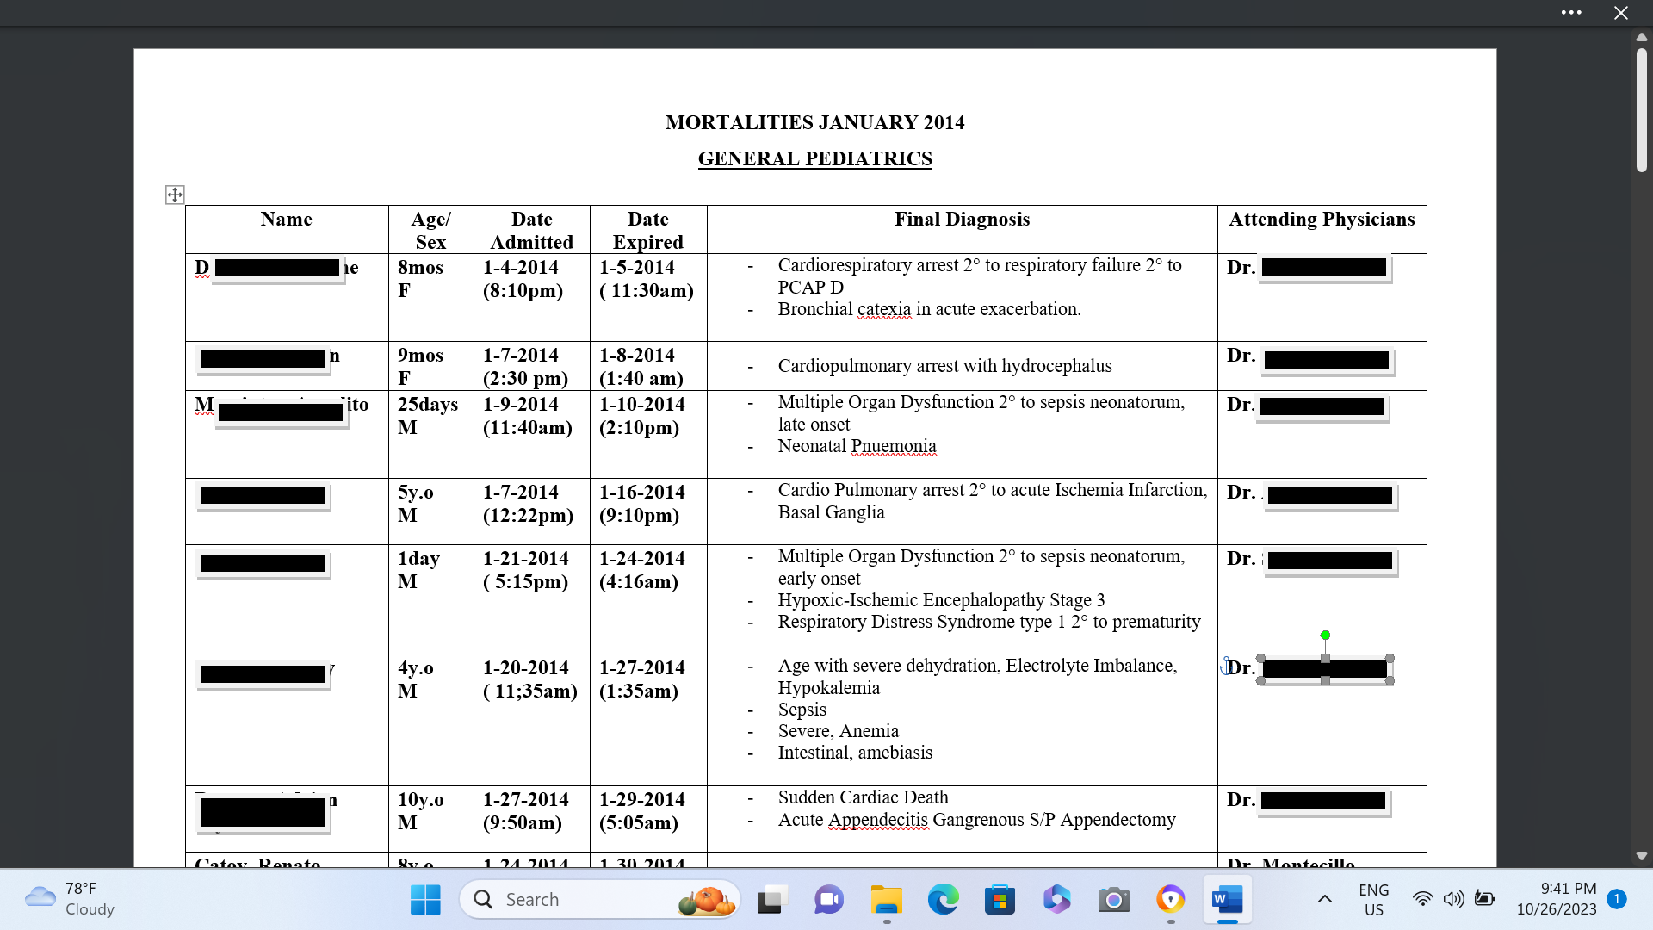Open Microsoft Store taskbar icon
Screen dimensions: 1653x930
pyautogui.click(x=1000, y=900)
